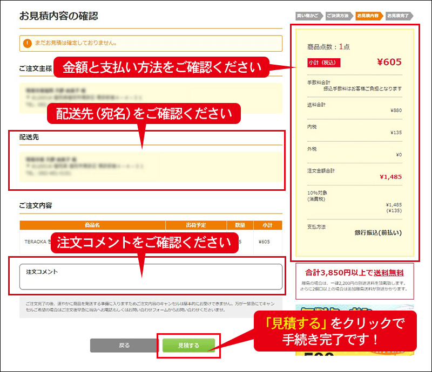Click the orange exclamation warning icon
The height and width of the screenshot is (372, 432).
pyautogui.click(x=28, y=43)
